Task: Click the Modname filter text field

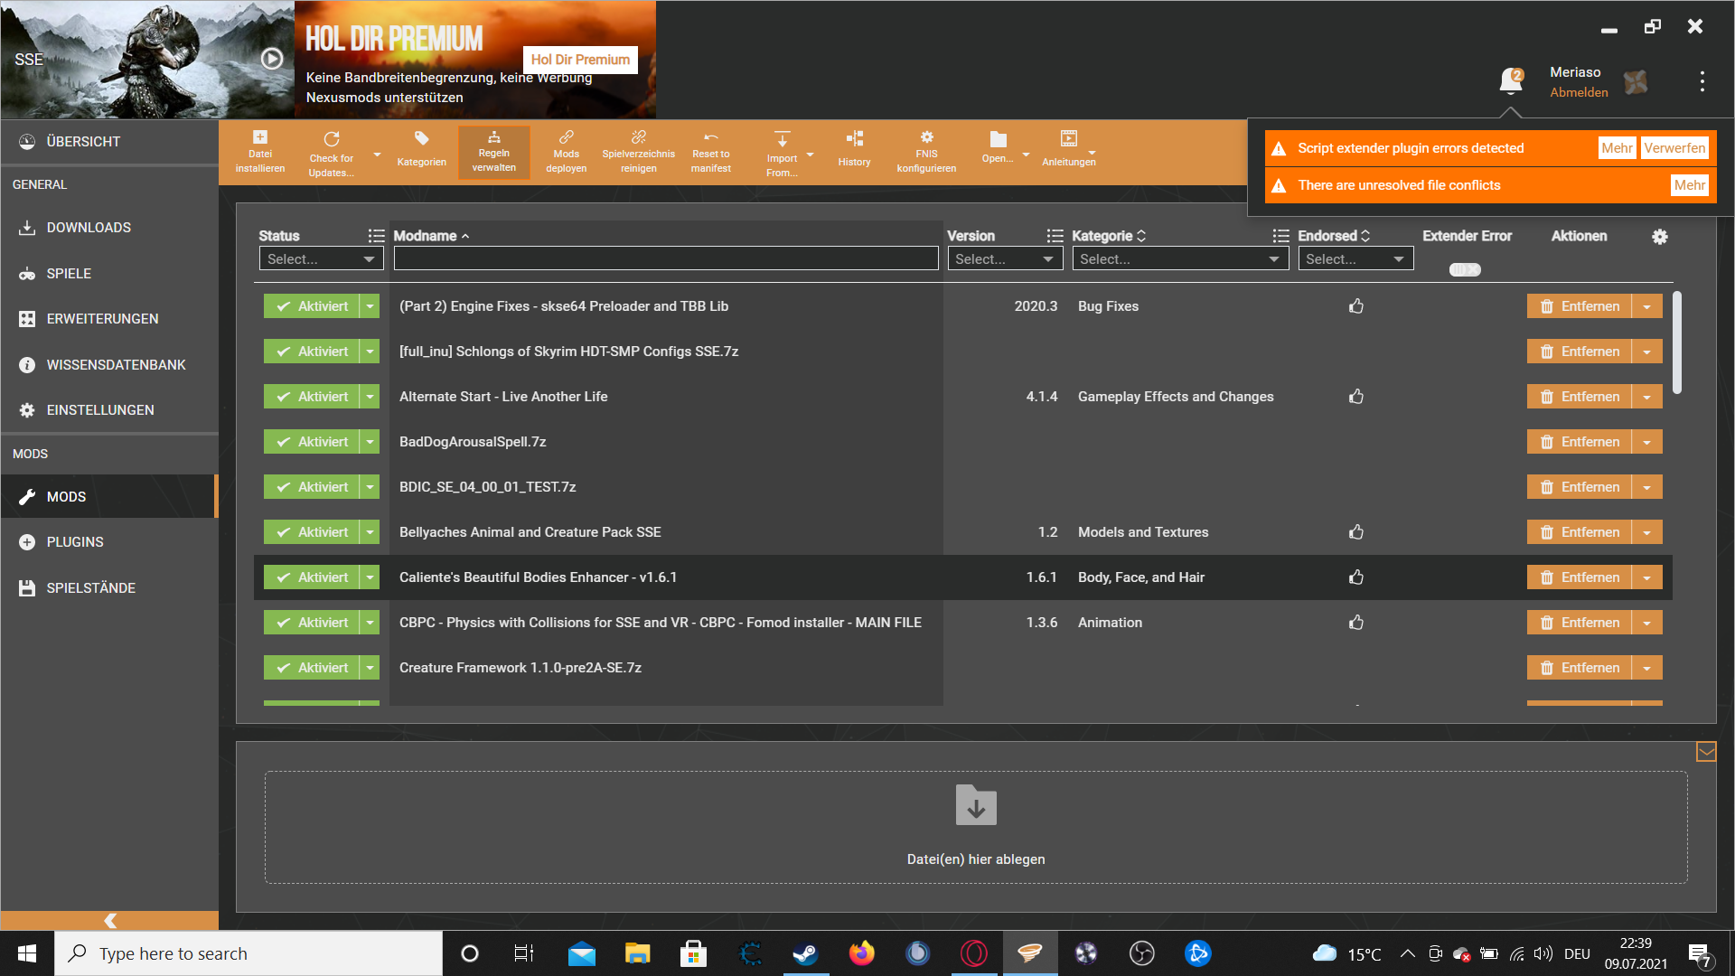Action: click(x=666, y=259)
